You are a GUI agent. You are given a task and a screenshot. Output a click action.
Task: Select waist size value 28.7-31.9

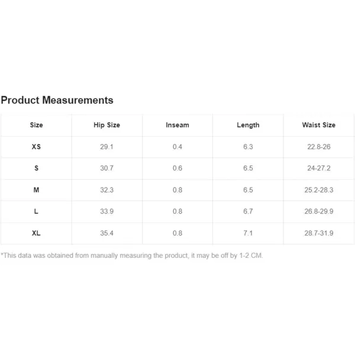click(319, 233)
